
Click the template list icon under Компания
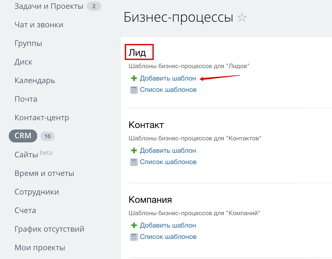[133, 237]
